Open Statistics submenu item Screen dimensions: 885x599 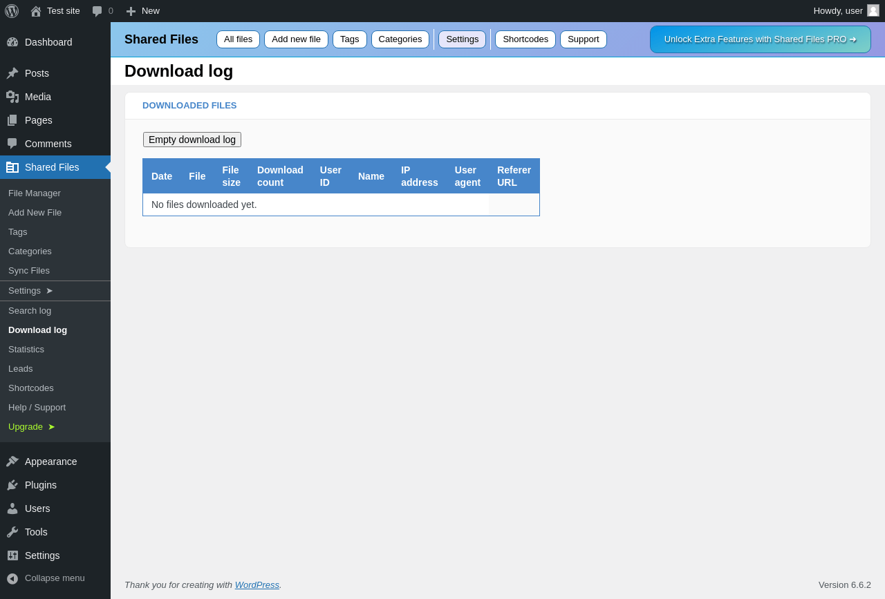tap(55, 350)
